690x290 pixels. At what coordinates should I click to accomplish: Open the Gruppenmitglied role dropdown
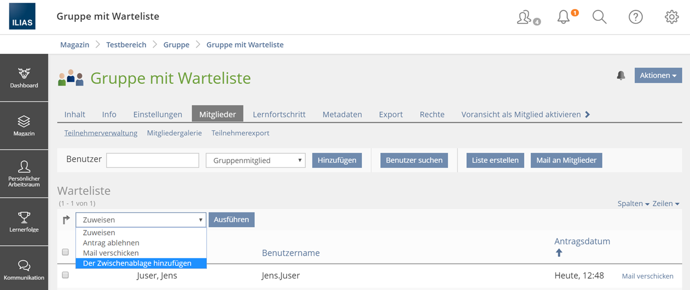pyautogui.click(x=256, y=161)
